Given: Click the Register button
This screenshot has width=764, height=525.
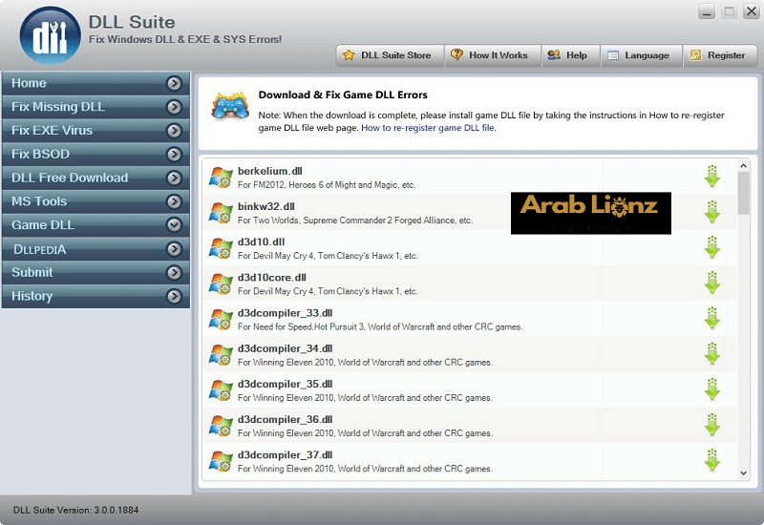Looking at the screenshot, I should (716, 55).
